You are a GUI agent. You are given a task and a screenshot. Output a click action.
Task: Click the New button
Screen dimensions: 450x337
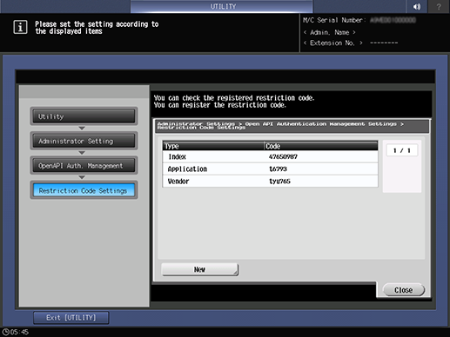(x=200, y=269)
